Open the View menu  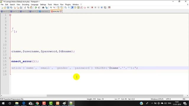click(x=18, y=5)
